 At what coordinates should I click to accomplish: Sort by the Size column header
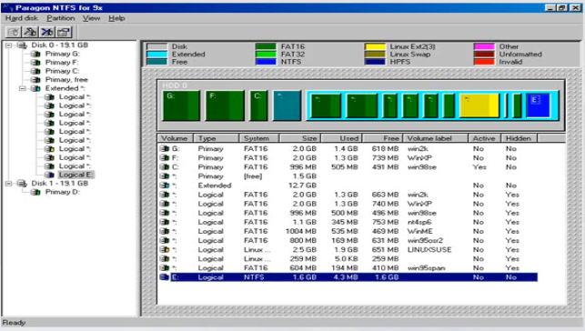(x=300, y=138)
